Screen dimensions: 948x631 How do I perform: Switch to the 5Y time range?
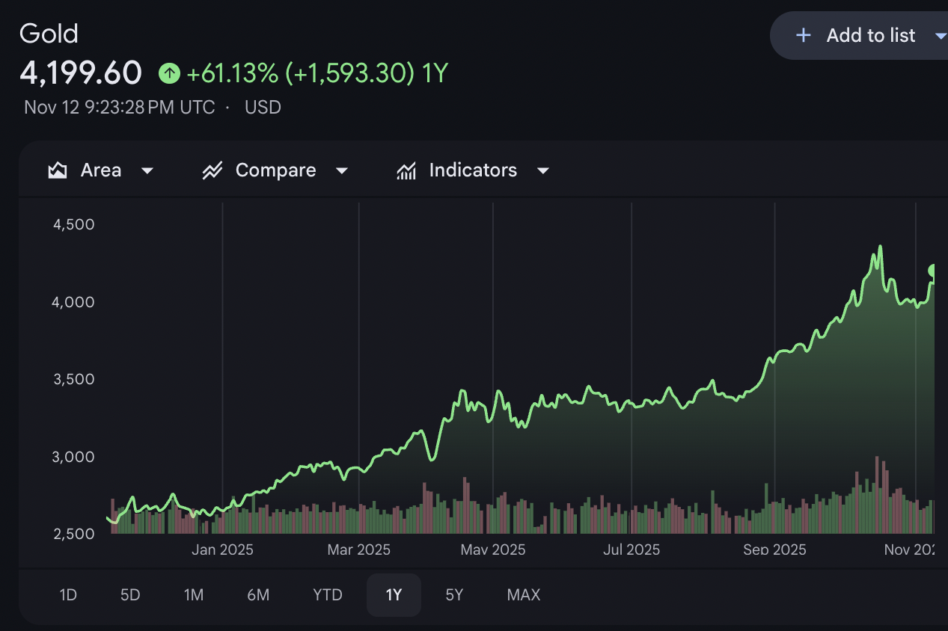tap(454, 595)
